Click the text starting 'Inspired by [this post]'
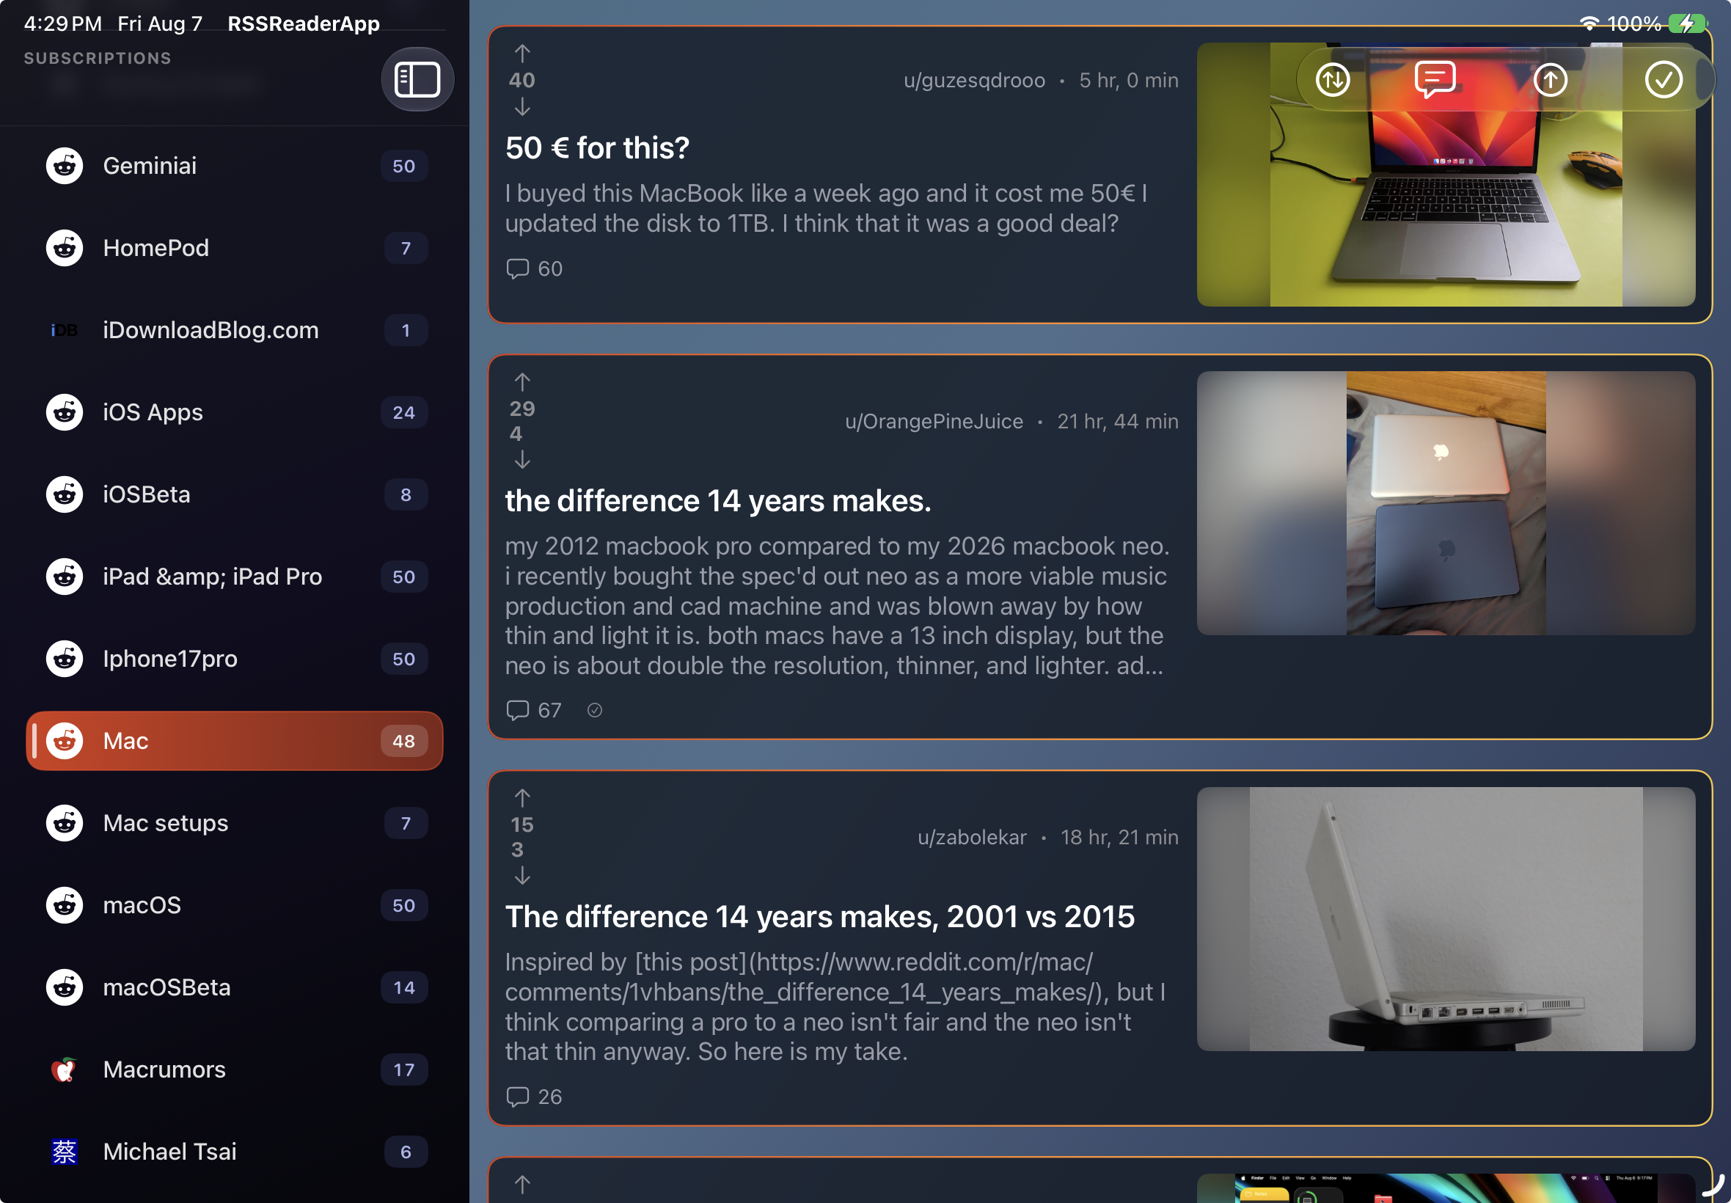The height and width of the screenshot is (1203, 1731). click(836, 1007)
